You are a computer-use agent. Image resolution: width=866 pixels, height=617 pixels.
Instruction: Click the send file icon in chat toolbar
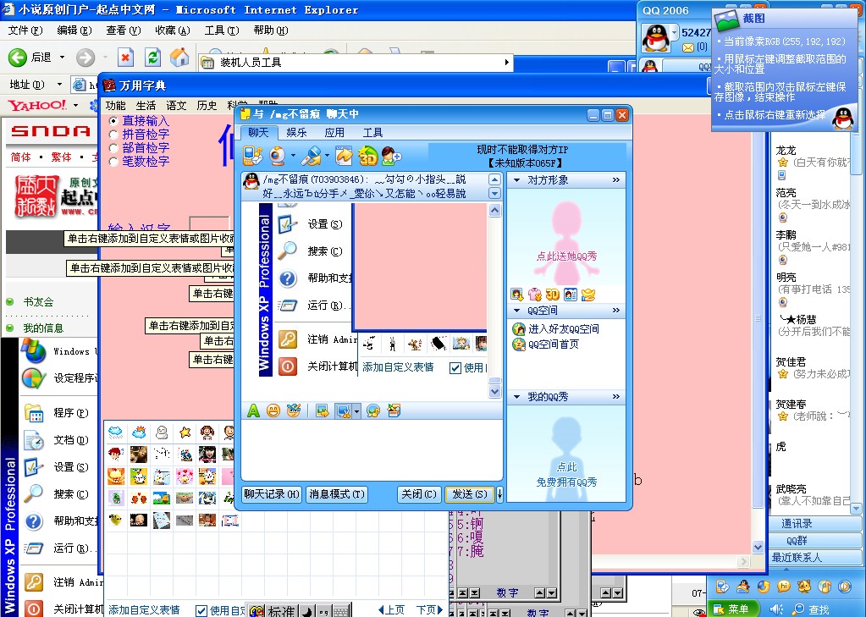[x=312, y=157]
